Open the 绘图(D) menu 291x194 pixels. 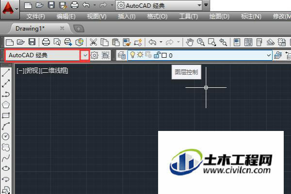[219, 16]
